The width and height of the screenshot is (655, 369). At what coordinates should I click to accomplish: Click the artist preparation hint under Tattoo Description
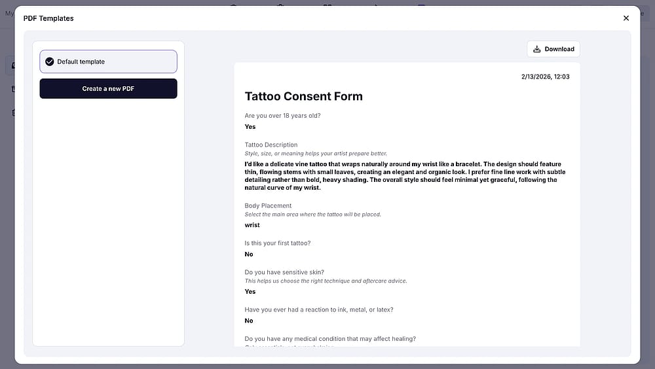tap(316, 153)
